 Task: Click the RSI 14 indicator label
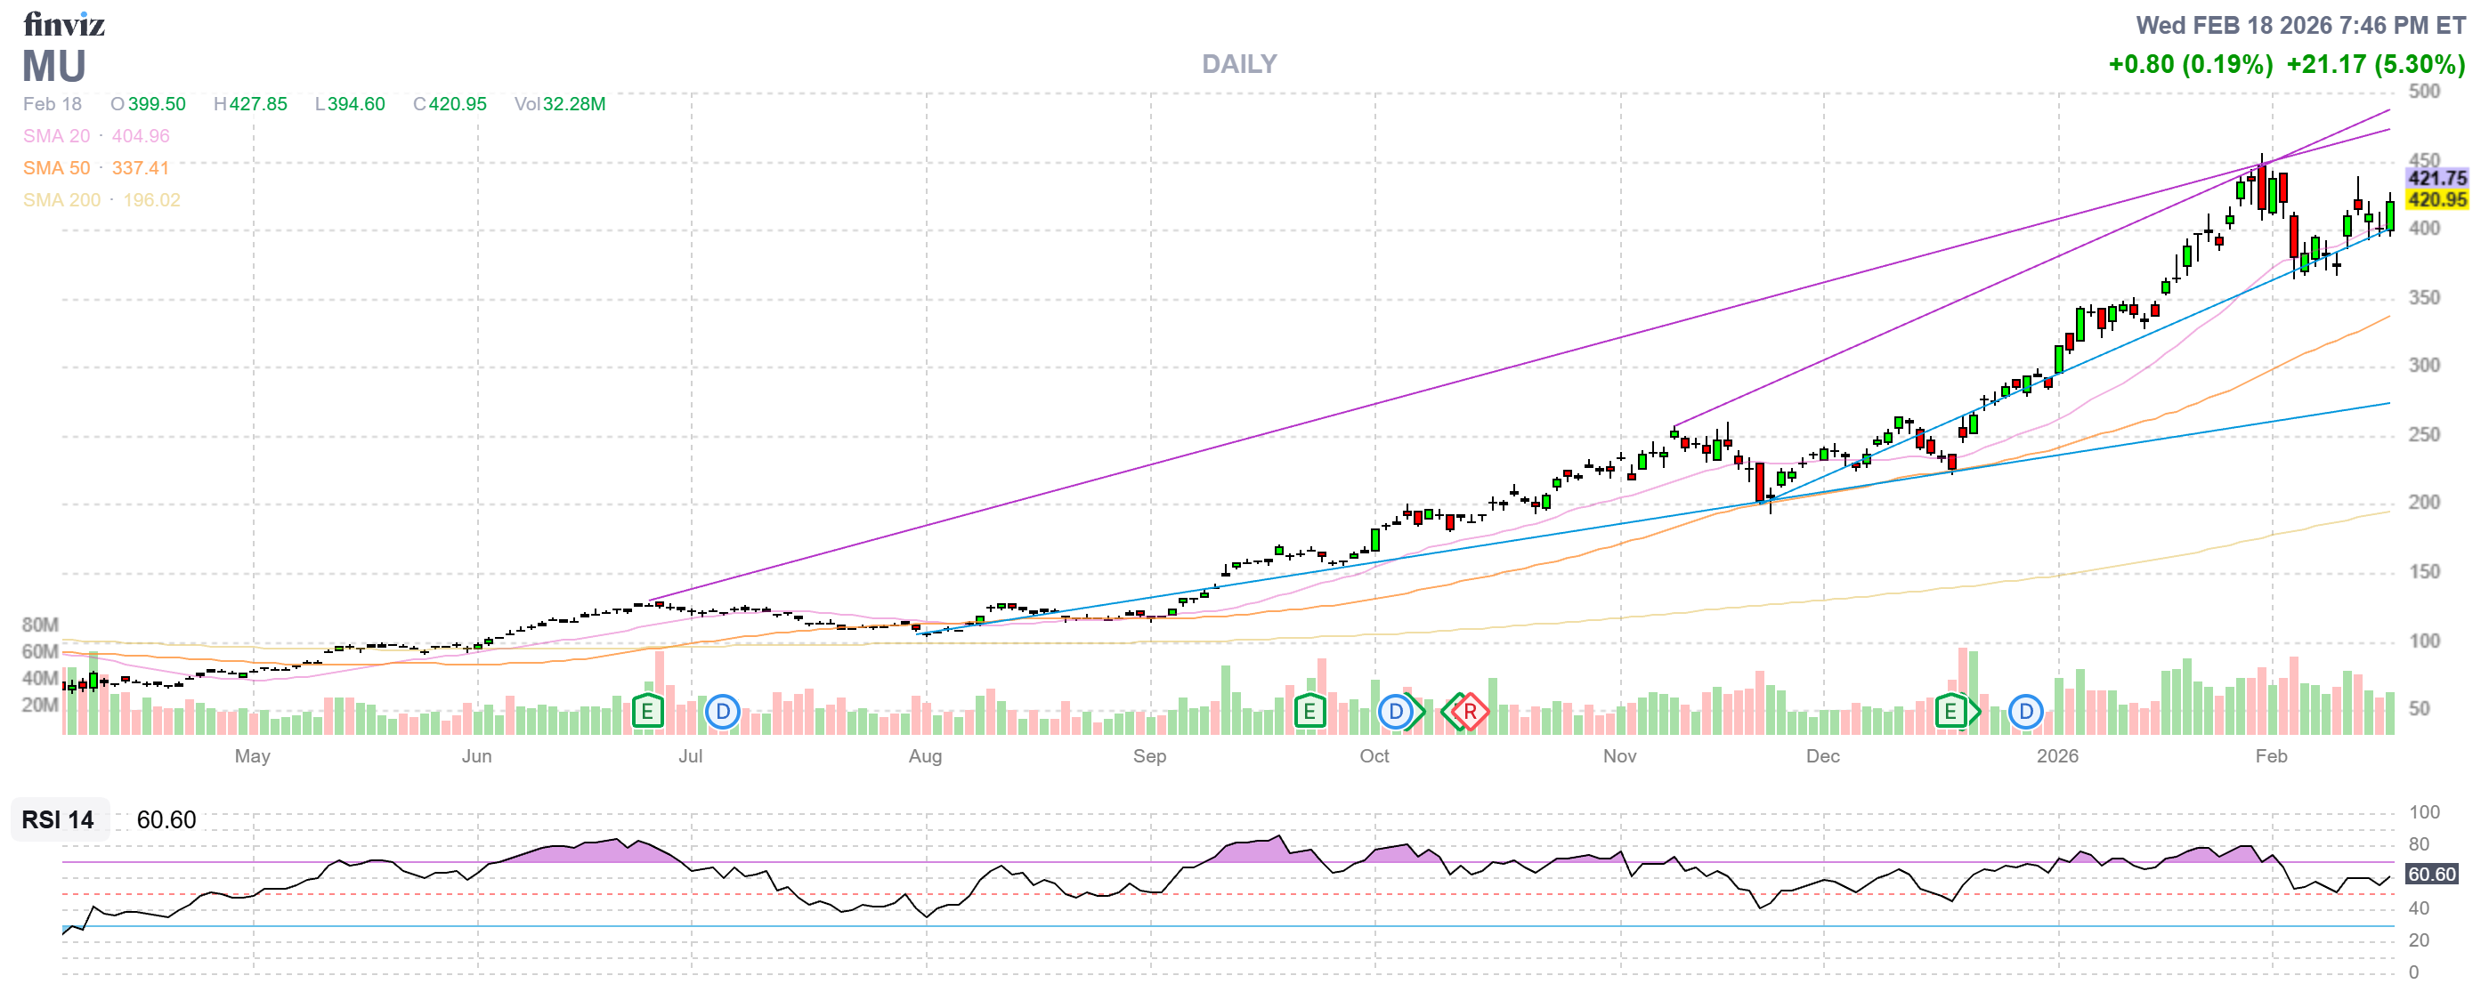tap(58, 819)
